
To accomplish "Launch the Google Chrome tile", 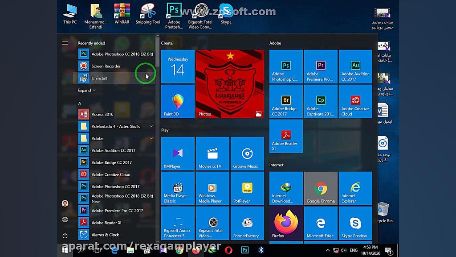I will [321, 188].
